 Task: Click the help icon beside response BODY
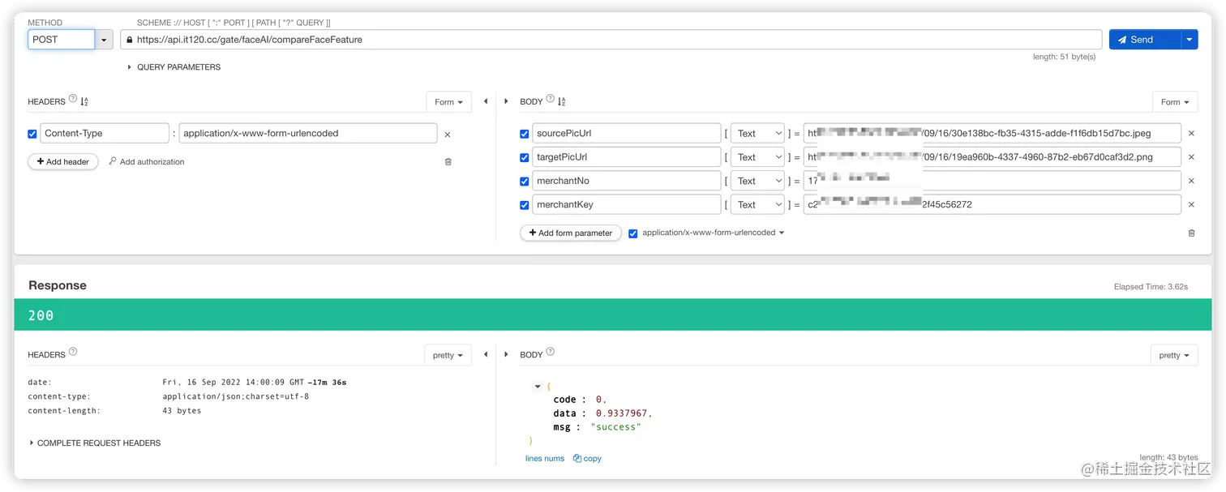551,352
